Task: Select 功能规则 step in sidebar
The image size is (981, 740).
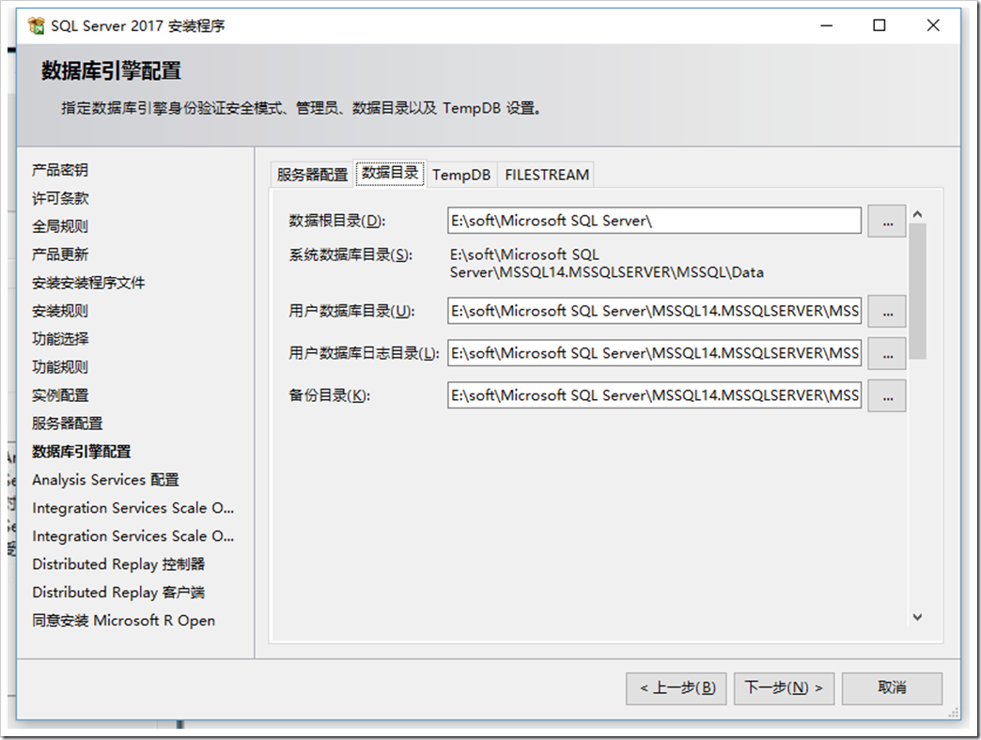Action: click(x=60, y=367)
